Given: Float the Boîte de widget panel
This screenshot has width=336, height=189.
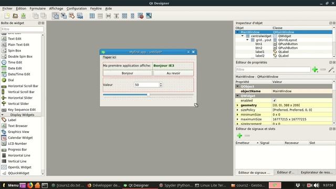Looking at the screenshot, I should 39,23.
